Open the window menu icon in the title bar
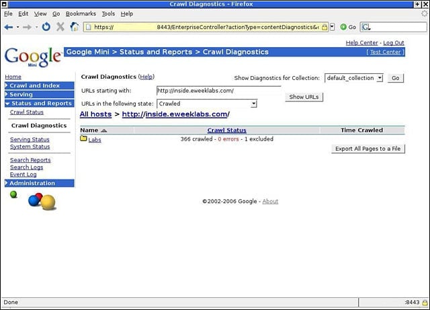The width and height of the screenshot is (430, 310). click(x=4, y=4)
